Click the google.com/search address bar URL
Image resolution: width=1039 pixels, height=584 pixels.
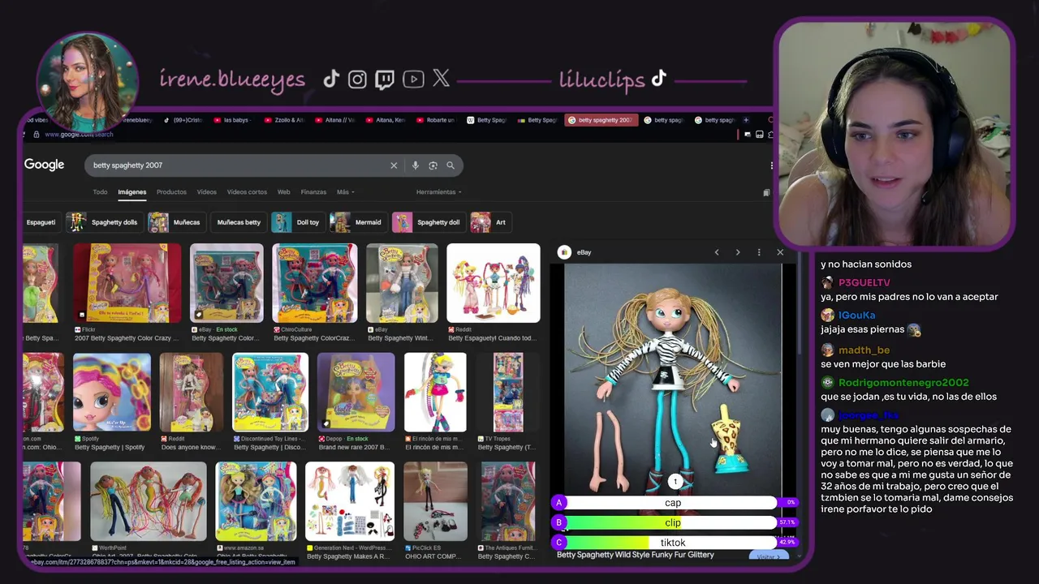[x=79, y=134]
